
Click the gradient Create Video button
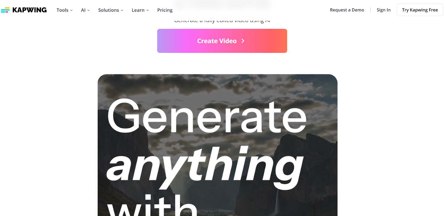[222, 41]
